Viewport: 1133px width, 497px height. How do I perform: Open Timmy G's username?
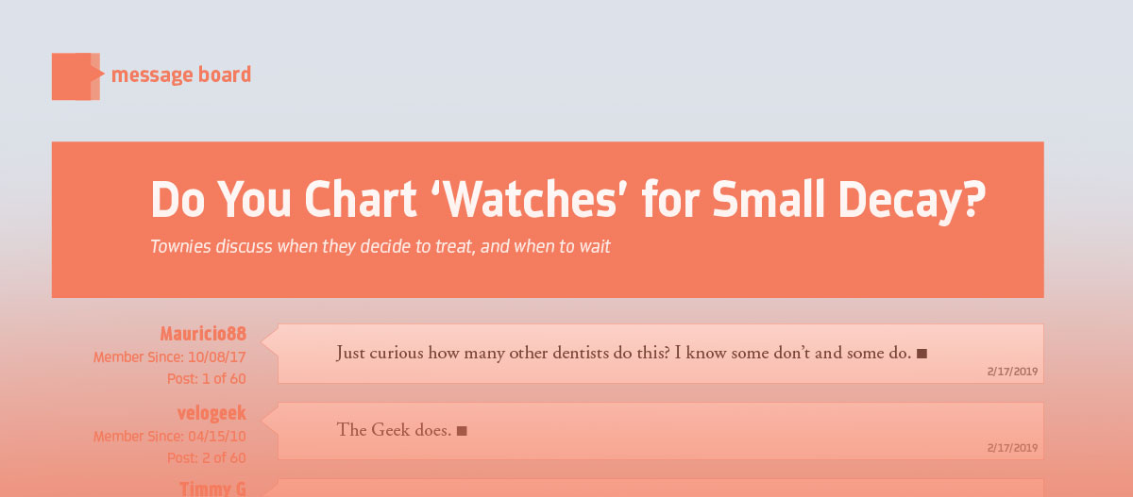[x=213, y=489]
